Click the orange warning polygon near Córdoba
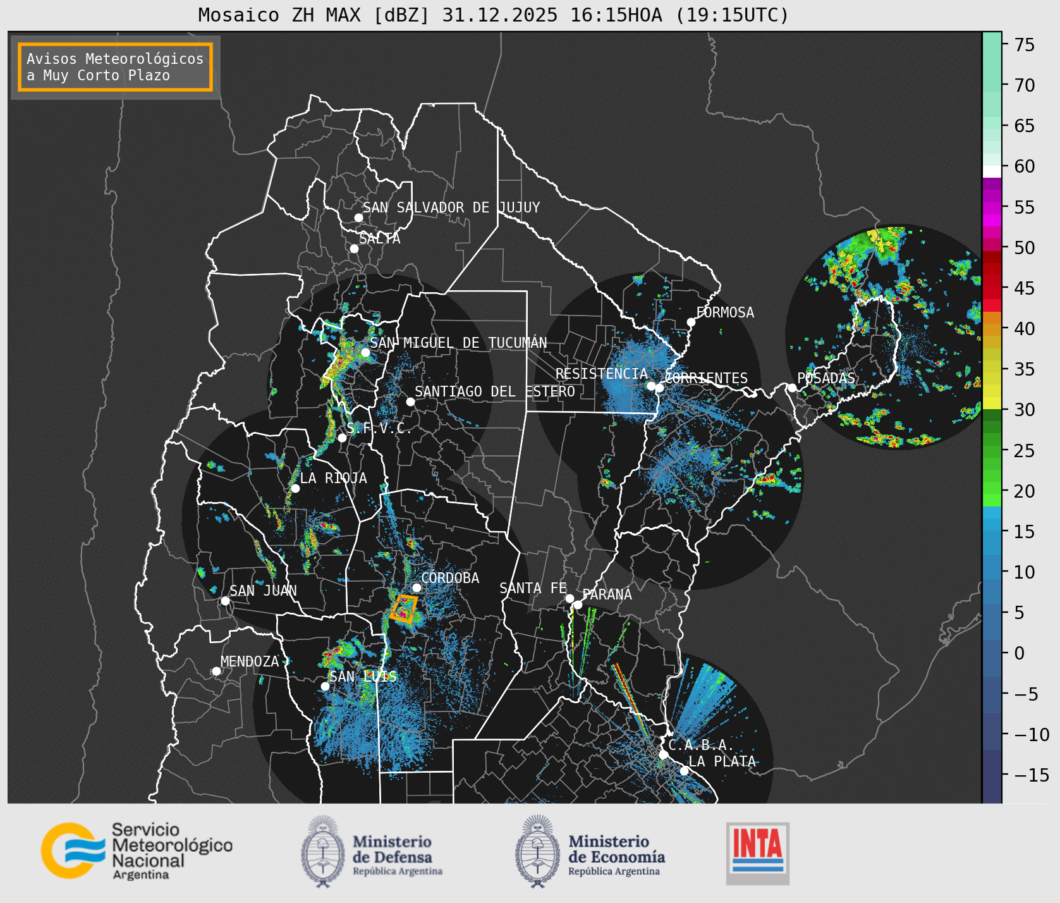The height and width of the screenshot is (903, 1060). [x=404, y=609]
